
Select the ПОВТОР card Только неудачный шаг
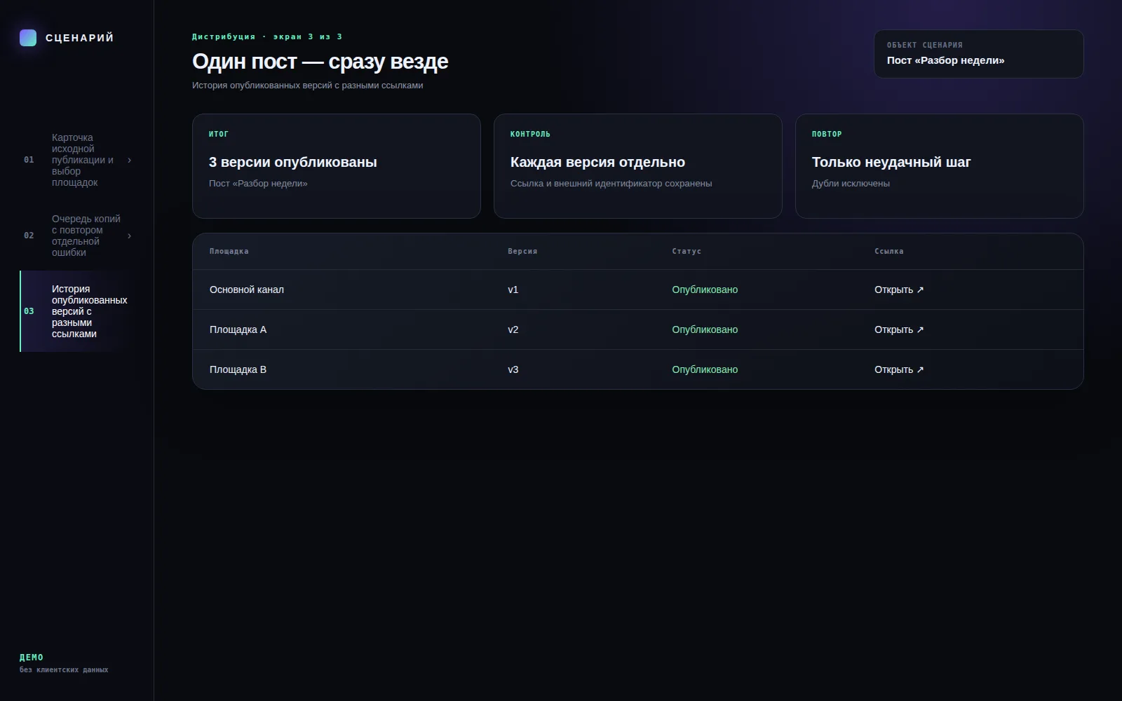pyautogui.click(x=940, y=166)
